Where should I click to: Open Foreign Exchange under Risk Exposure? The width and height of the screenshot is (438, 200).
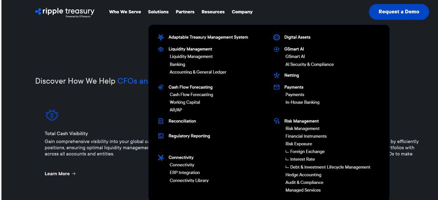pyautogui.click(x=307, y=151)
